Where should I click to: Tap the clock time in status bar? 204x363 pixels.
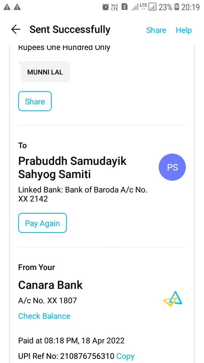(x=190, y=7)
